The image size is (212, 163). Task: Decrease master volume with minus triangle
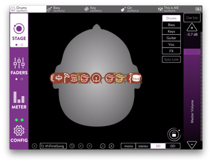coord(192,145)
